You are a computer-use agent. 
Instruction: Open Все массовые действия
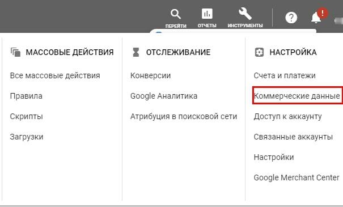[55, 75]
